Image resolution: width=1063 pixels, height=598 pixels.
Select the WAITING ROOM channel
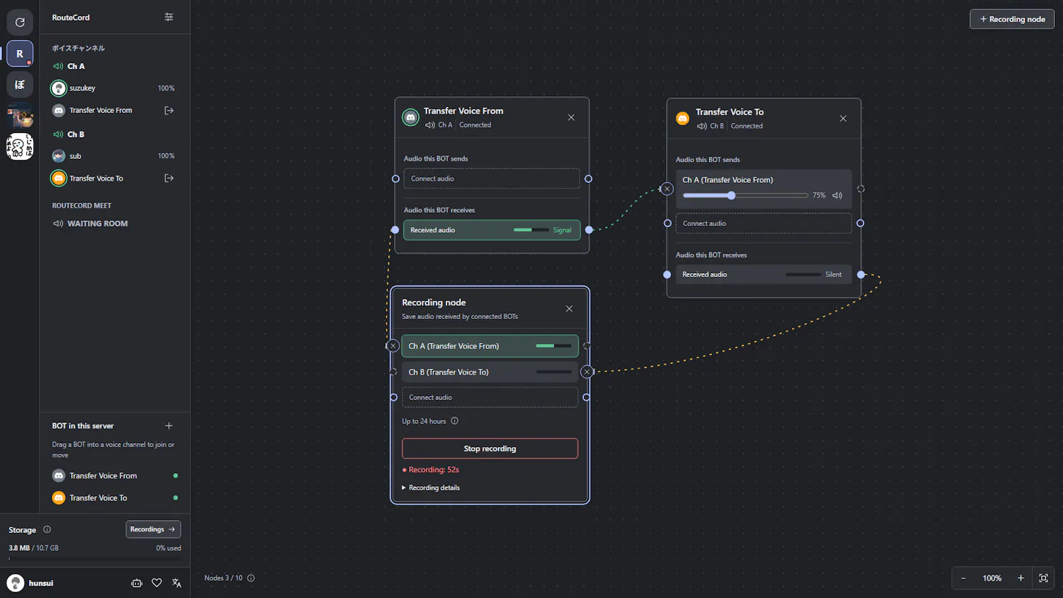pyautogui.click(x=97, y=224)
